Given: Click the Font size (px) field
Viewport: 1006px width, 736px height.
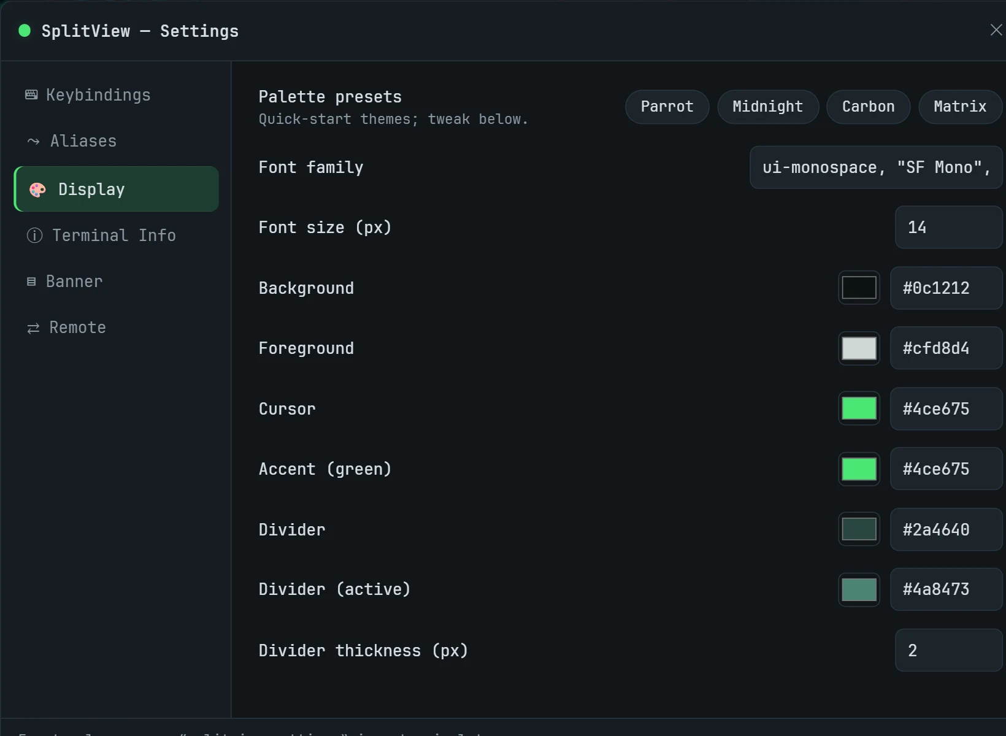Looking at the screenshot, I should (948, 228).
